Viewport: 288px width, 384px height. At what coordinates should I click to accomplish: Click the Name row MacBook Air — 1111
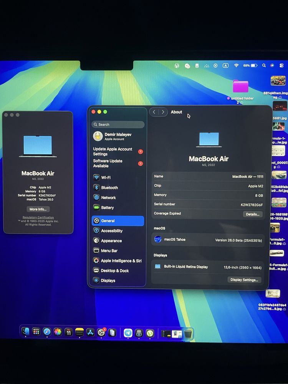coord(209,176)
